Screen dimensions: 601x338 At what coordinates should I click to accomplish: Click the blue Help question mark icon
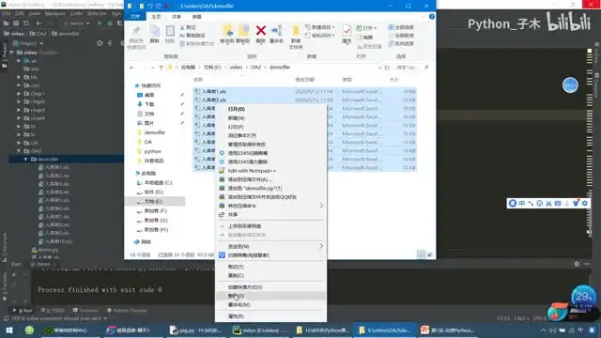coord(432,17)
